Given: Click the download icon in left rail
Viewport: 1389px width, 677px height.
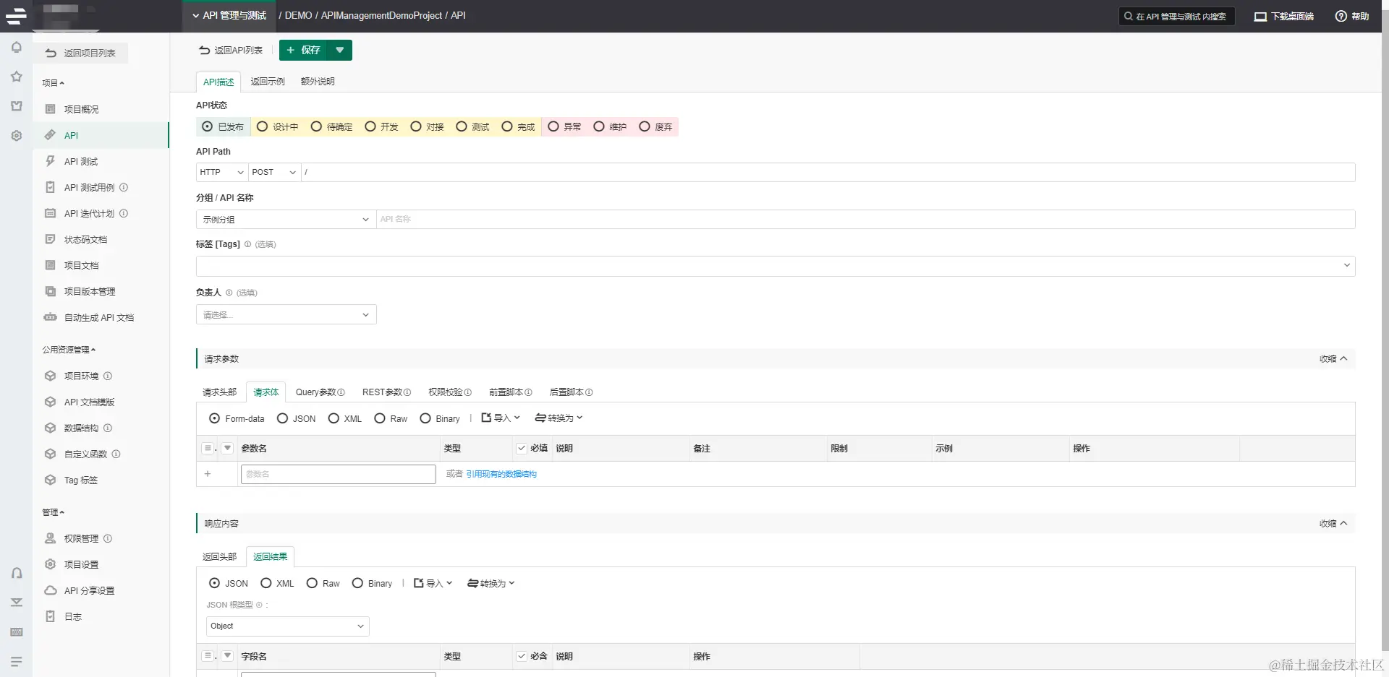Looking at the screenshot, I should (16, 603).
